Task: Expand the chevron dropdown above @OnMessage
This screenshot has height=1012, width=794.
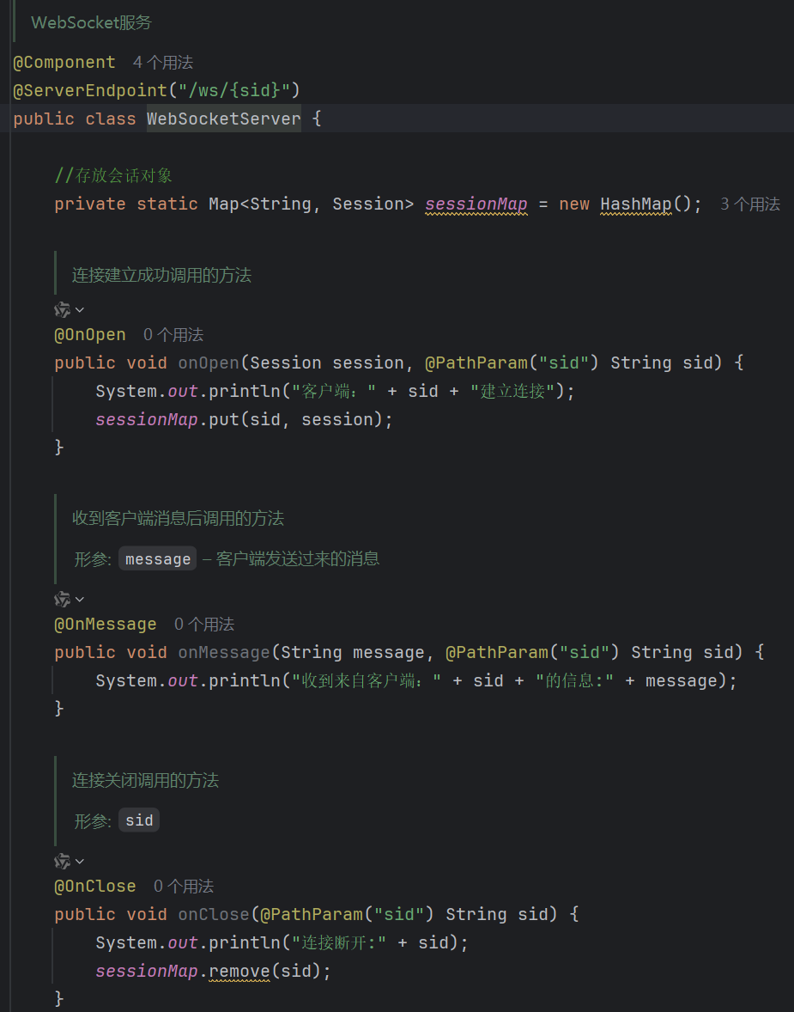Action: click(80, 599)
